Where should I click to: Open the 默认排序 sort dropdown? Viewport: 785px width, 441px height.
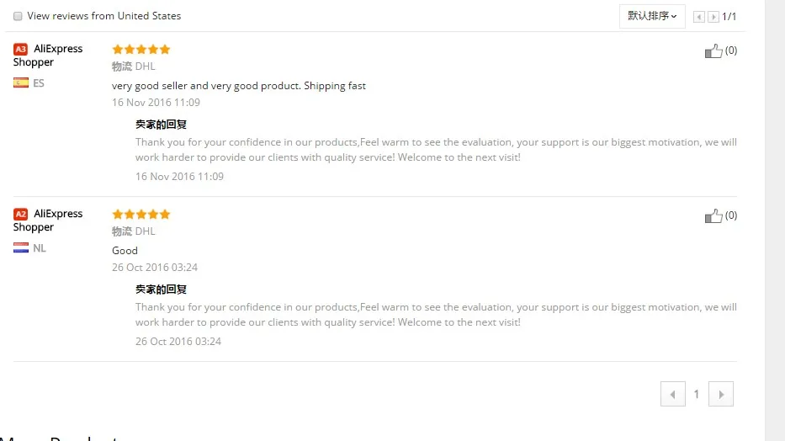pyautogui.click(x=652, y=16)
